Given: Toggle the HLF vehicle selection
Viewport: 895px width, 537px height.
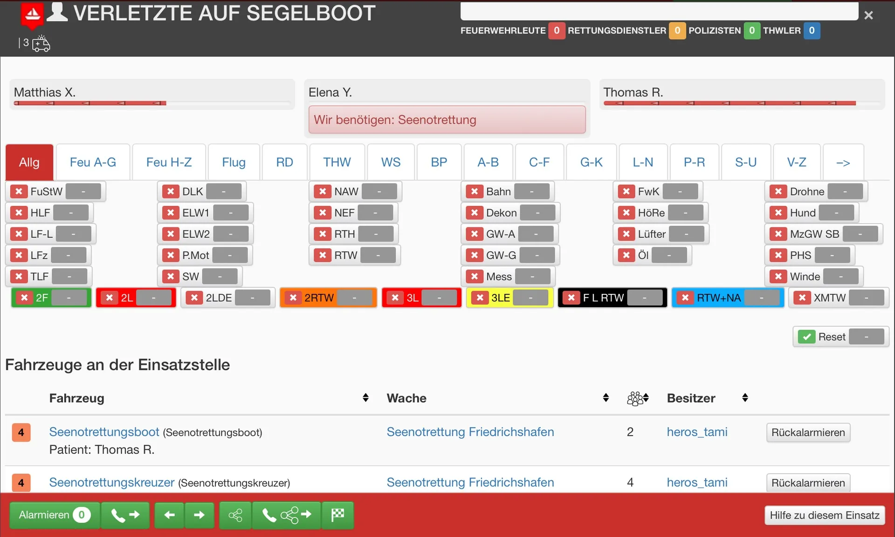Looking at the screenshot, I should tap(40, 213).
